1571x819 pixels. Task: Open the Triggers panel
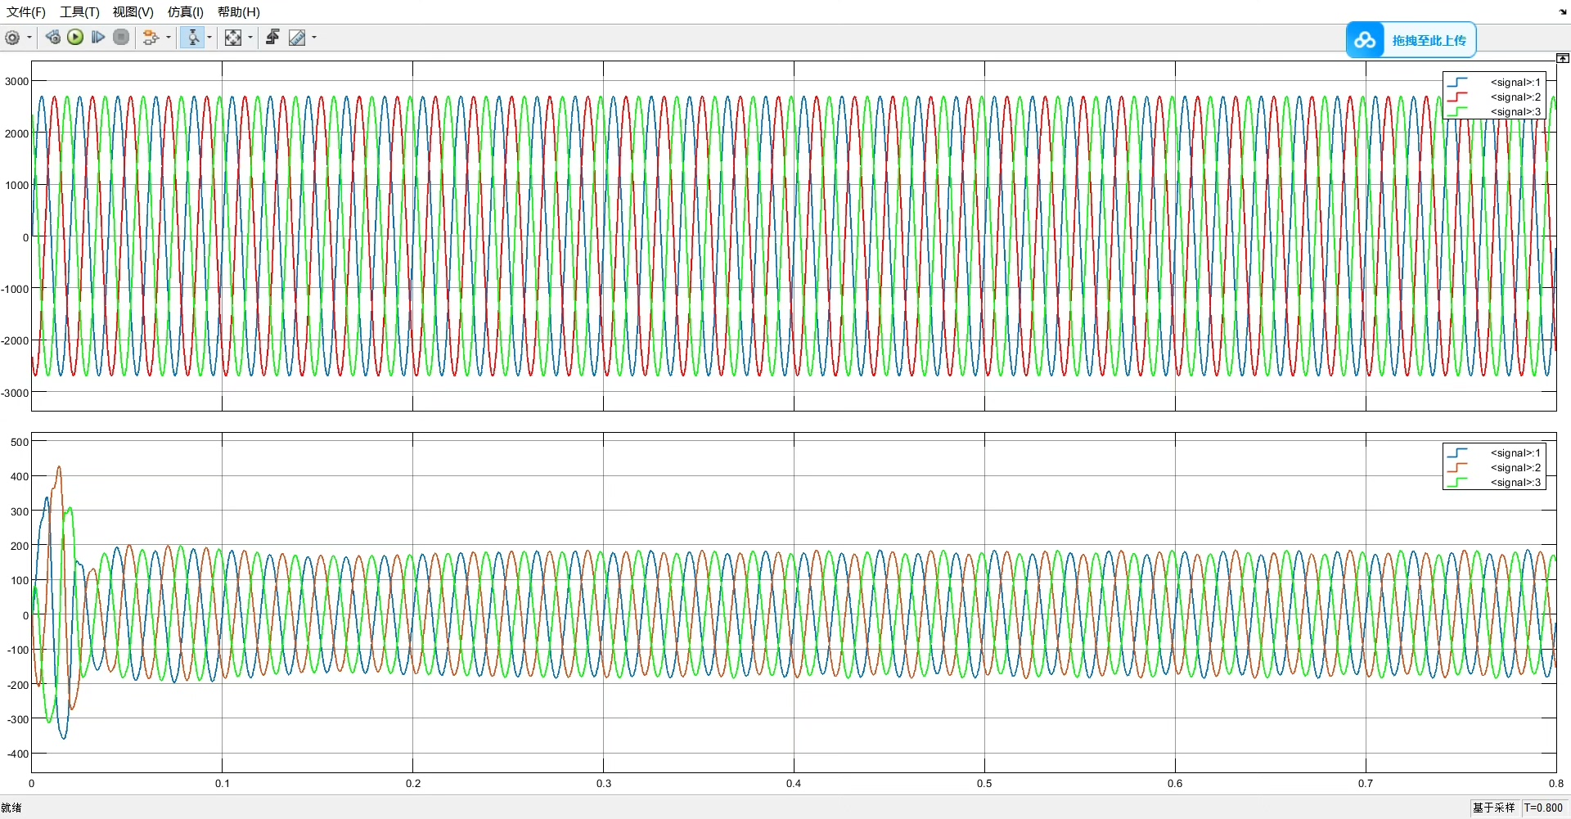272,38
